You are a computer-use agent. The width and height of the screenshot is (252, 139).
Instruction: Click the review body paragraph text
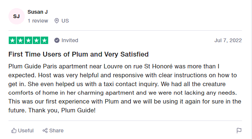125,88
